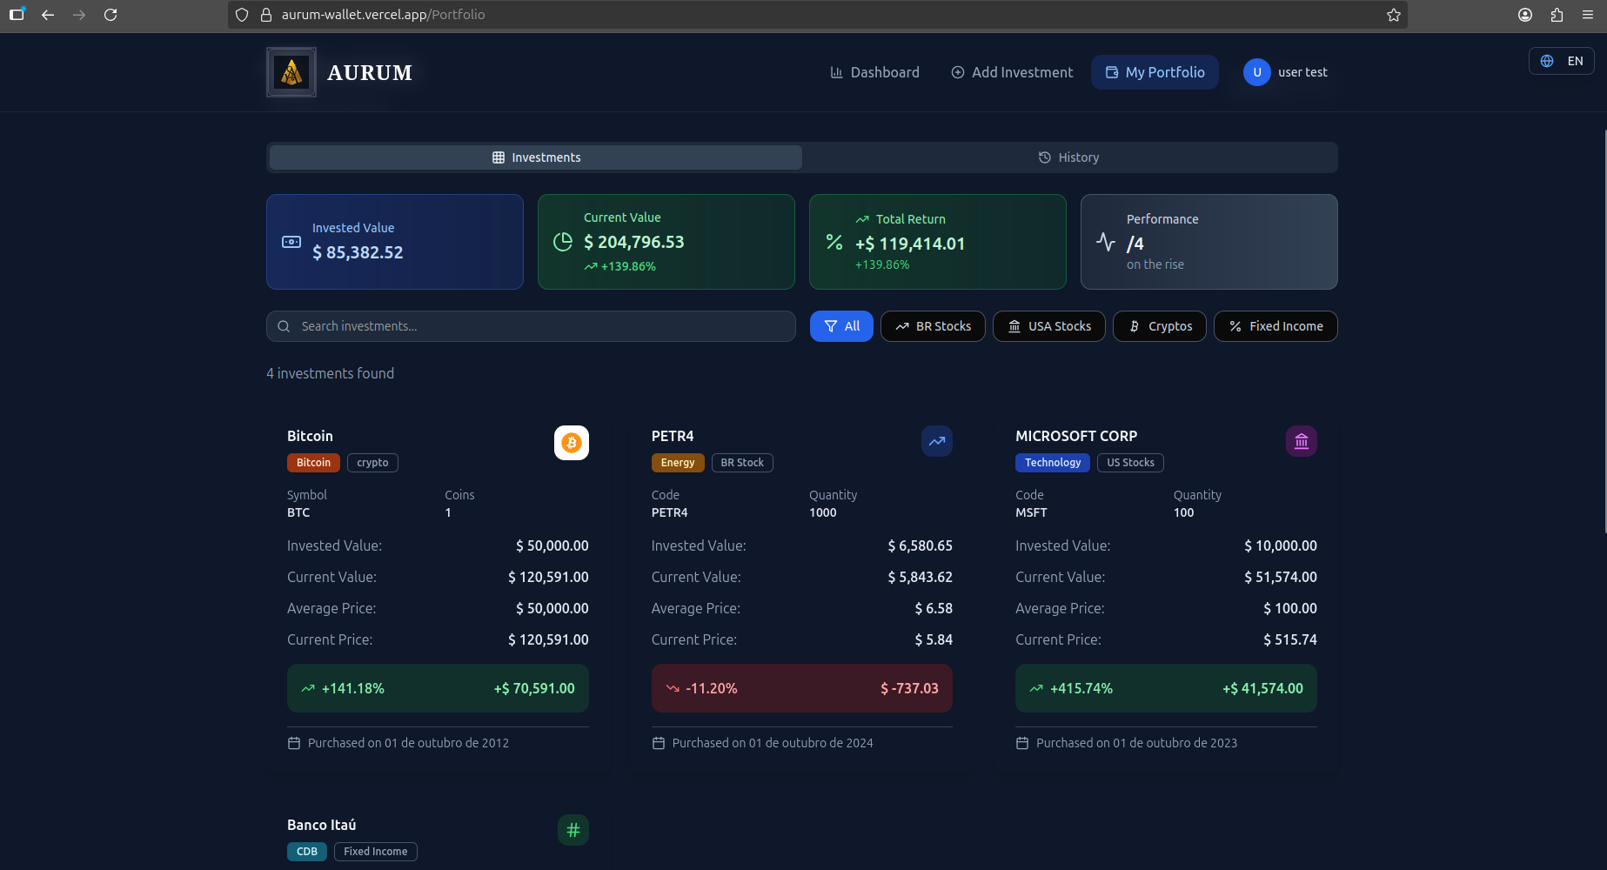Viewport: 1607px width, 870px height.
Task: Filter investments by All
Action: click(841, 326)
